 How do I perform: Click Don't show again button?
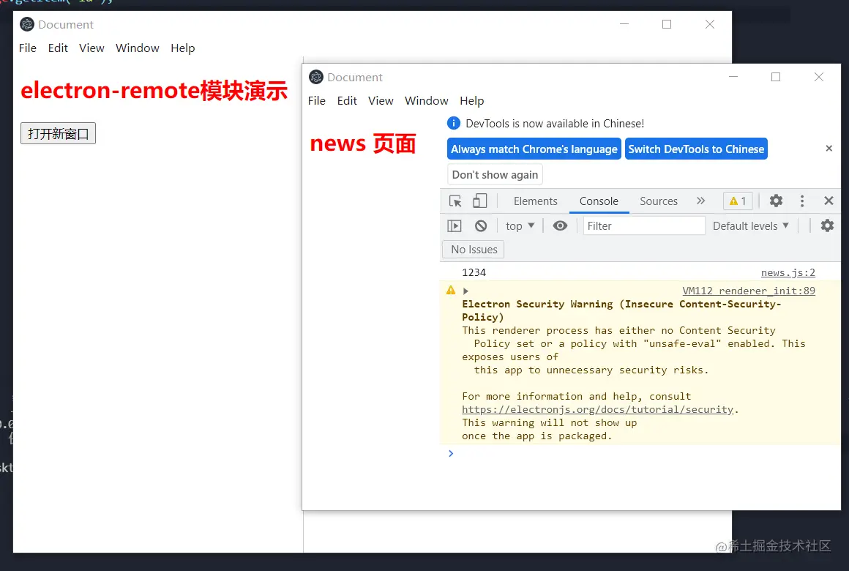coord(495,175)
